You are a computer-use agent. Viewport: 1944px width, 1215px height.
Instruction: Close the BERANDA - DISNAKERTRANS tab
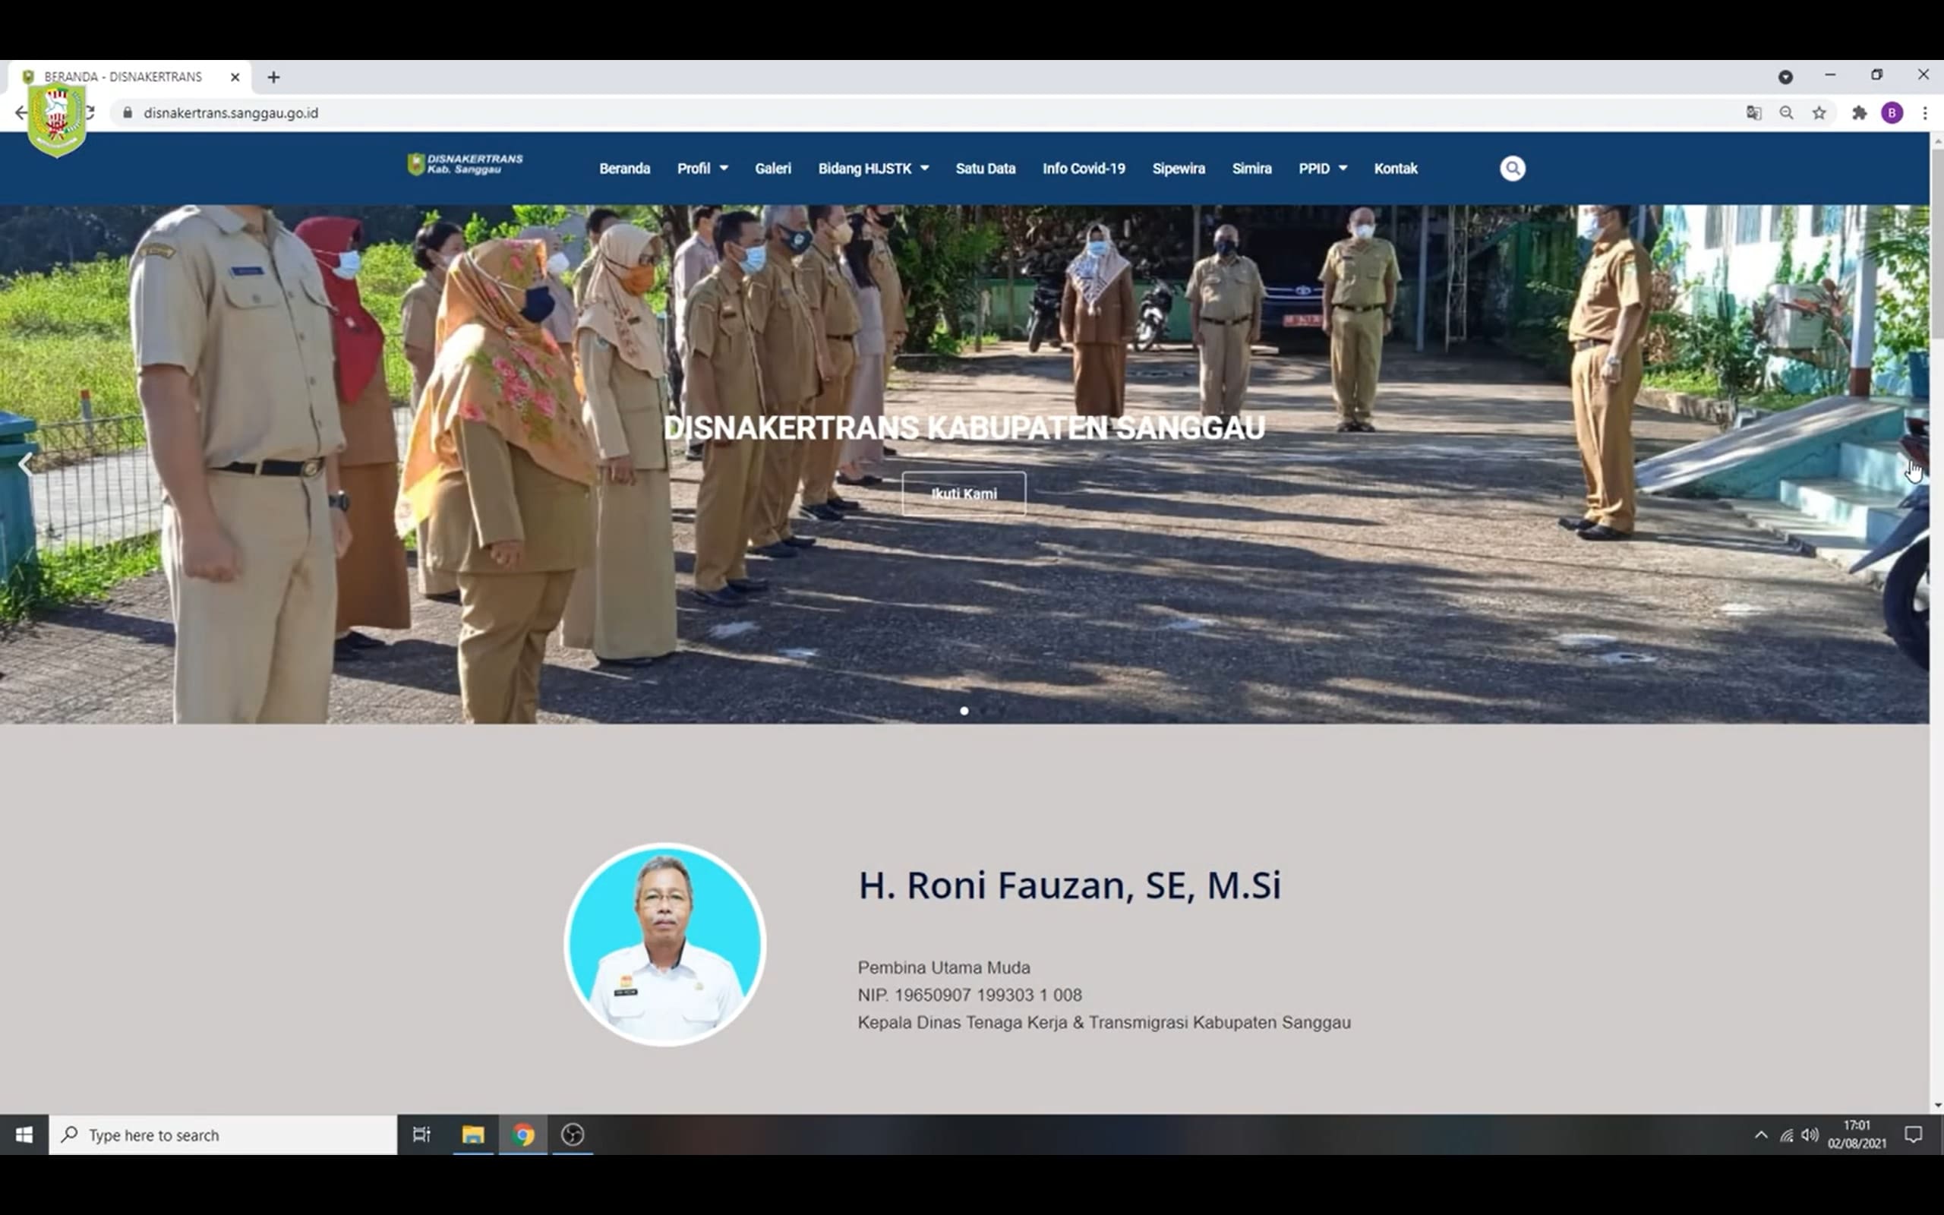pos(235,77)
